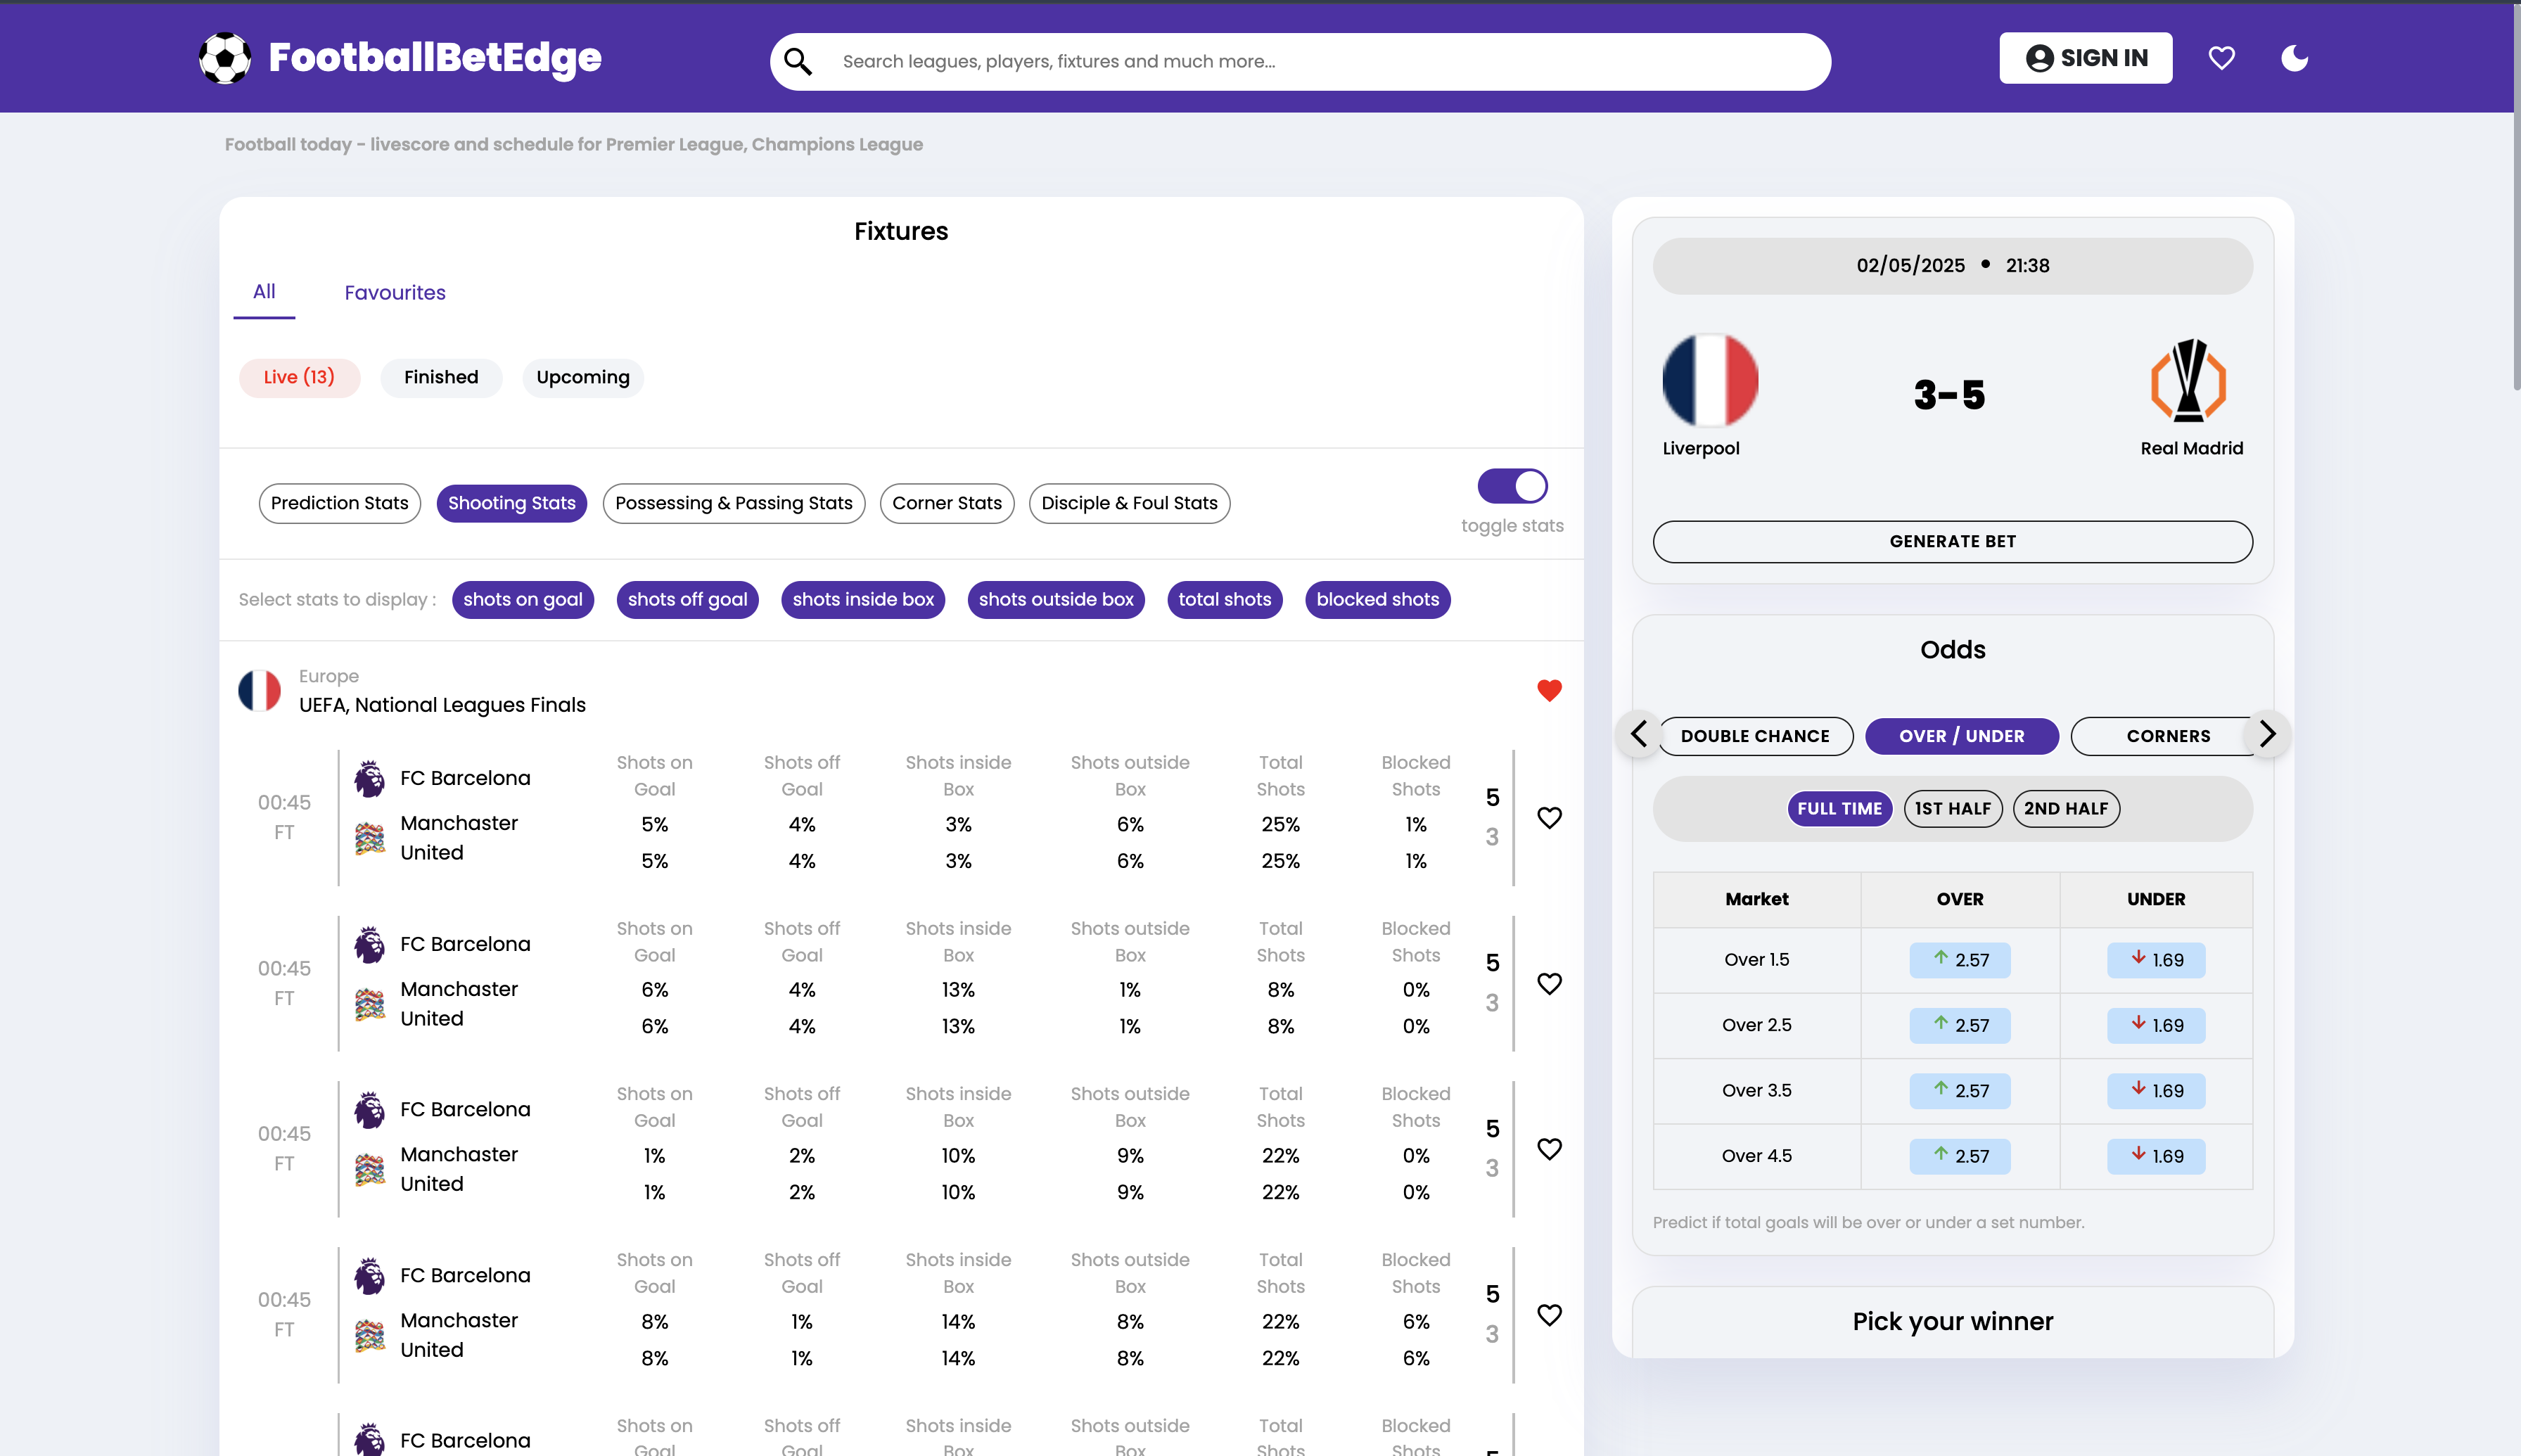Select the 1ST HALF odds period

(1952, 808)
